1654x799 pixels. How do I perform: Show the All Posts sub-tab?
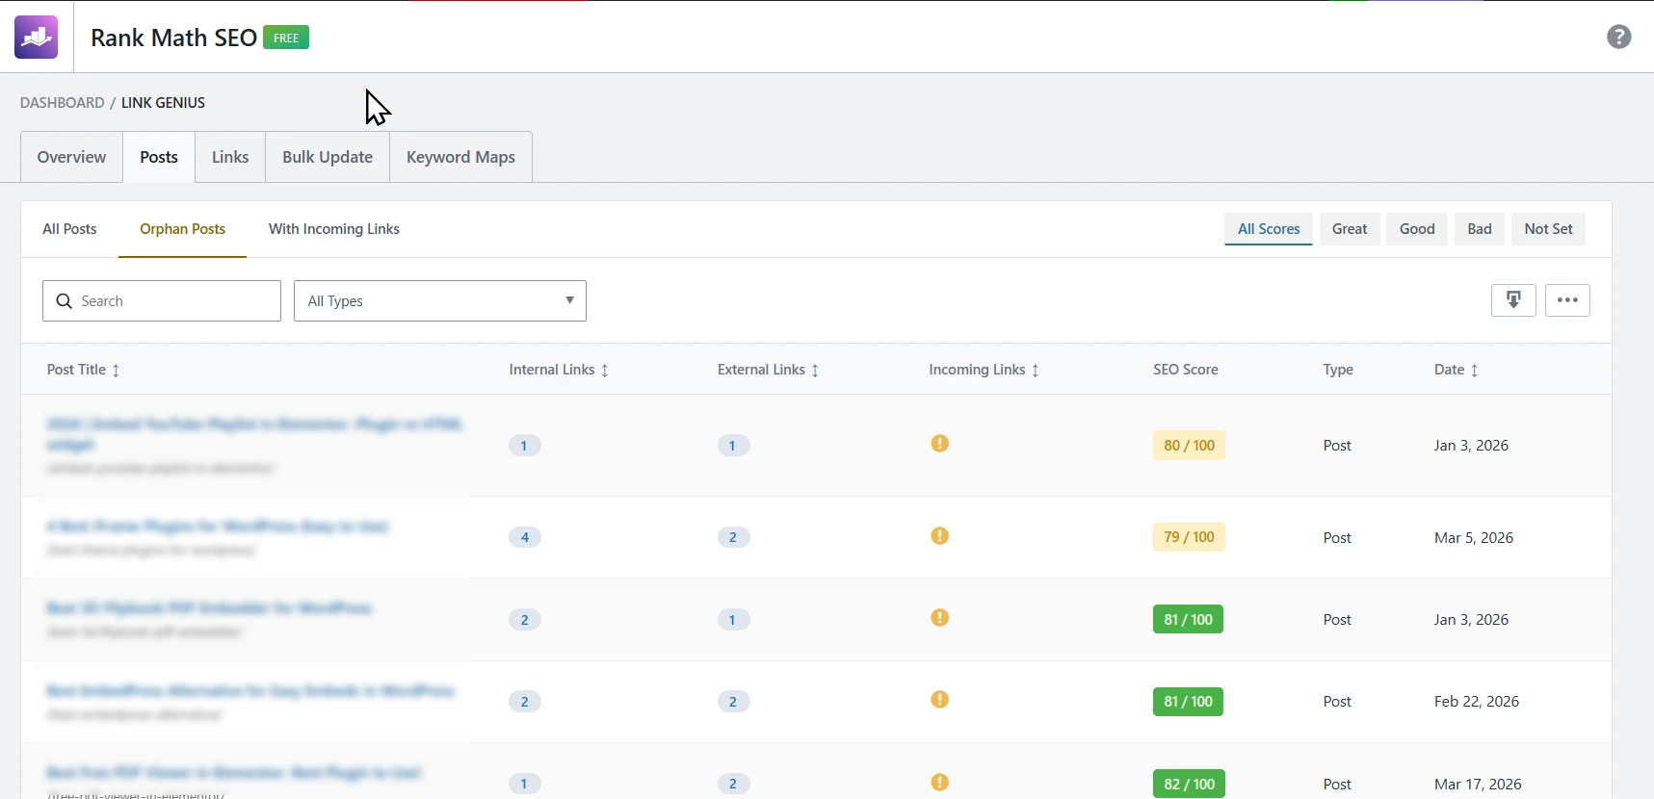69,229
